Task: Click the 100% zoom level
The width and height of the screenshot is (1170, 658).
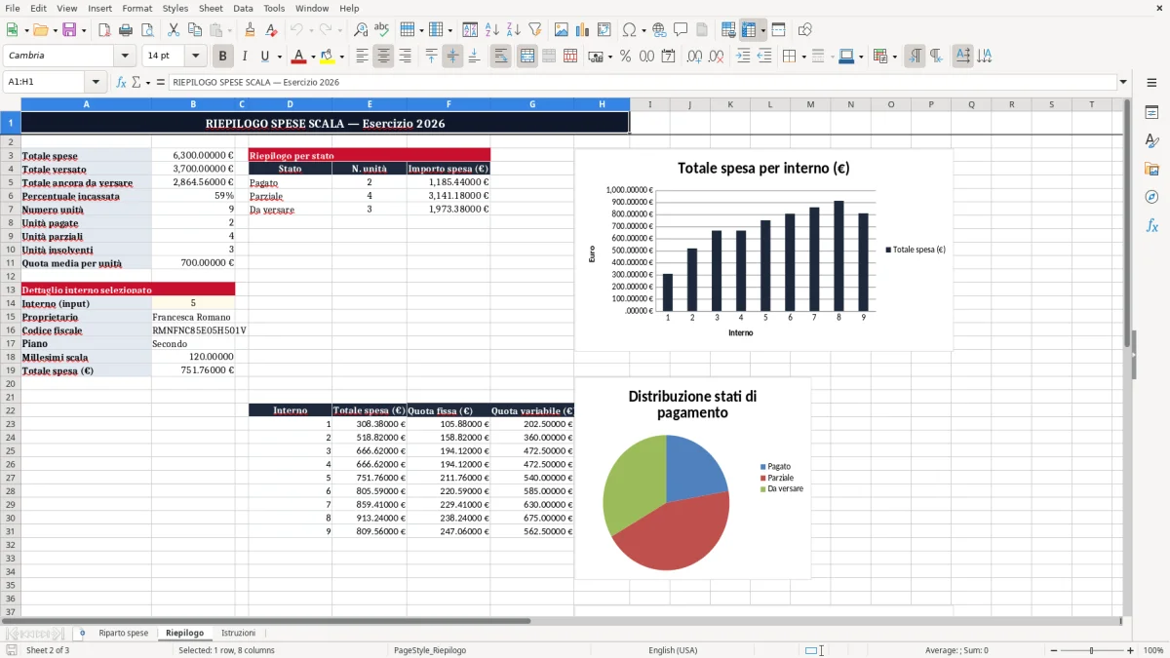Action: pyautogui.click(x=1153, y=650)
